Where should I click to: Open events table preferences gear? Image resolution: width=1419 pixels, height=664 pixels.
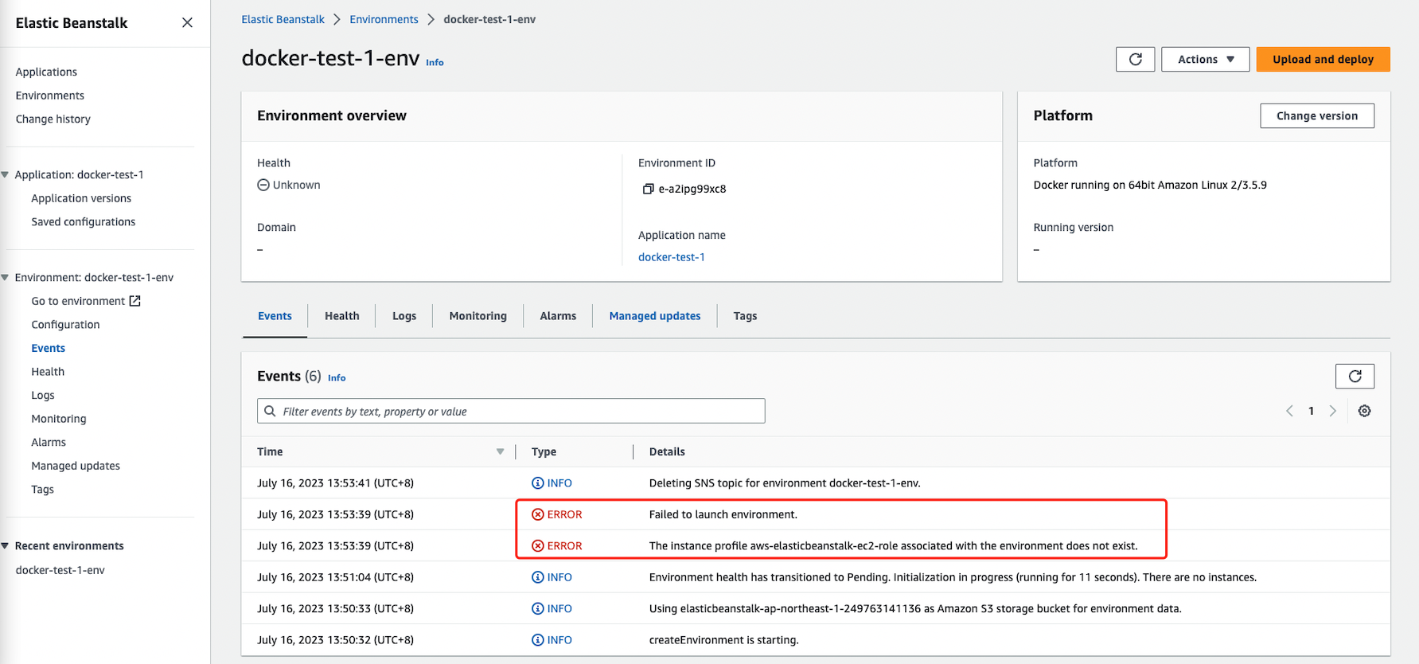pyautogui.click(x=1364, y=412)
